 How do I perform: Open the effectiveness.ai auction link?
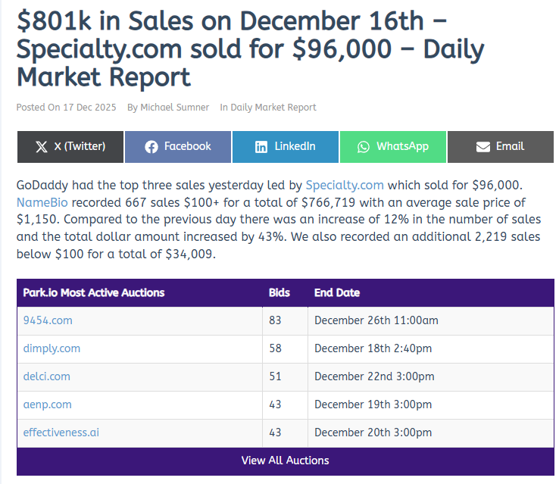61,432
